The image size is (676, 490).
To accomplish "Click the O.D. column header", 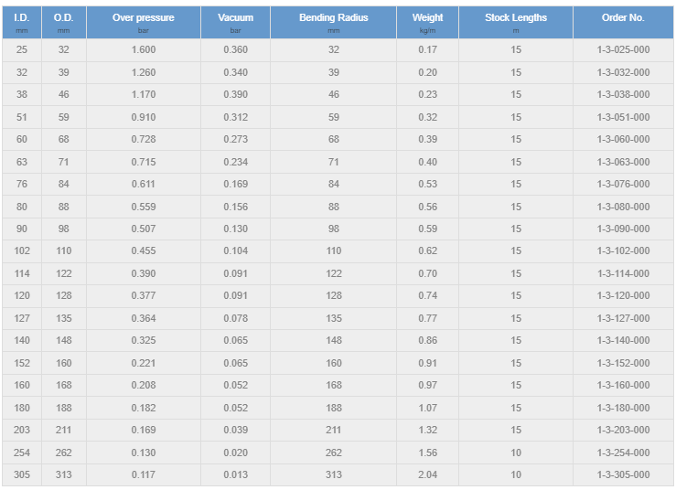I will (x=64, y=23).
